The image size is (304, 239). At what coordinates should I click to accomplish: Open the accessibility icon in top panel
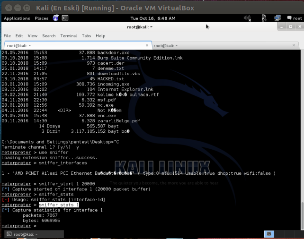[264, 18]
